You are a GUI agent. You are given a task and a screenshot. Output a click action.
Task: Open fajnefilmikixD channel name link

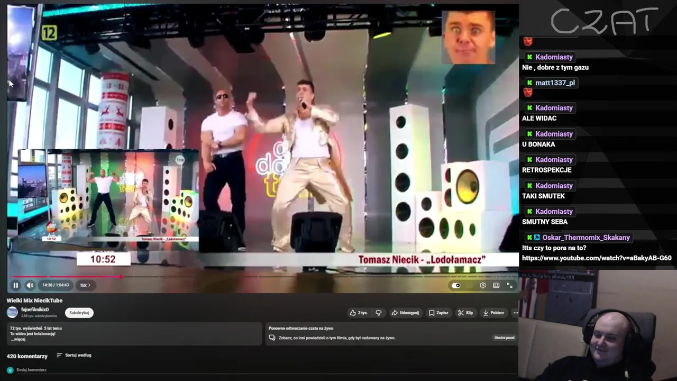click(35, 310)
